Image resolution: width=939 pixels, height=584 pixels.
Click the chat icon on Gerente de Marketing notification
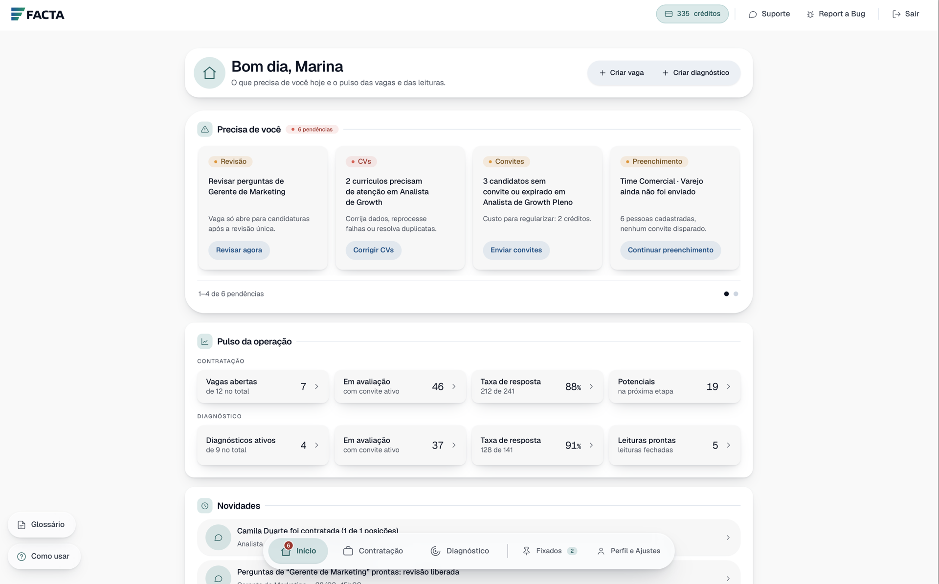point(218,578)
